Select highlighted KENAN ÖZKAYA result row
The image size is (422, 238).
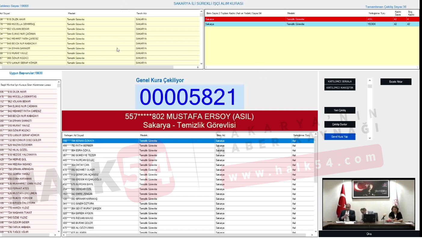pos(188,141)
